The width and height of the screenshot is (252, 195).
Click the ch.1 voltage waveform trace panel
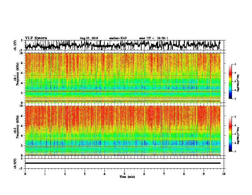124,45
